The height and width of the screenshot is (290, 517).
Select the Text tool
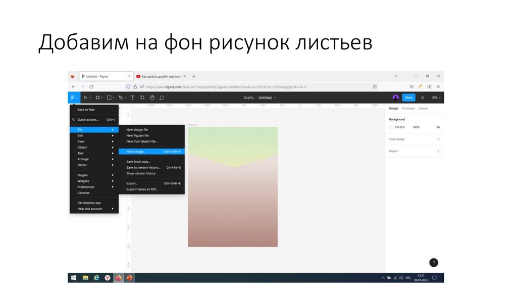pos(132,98)
